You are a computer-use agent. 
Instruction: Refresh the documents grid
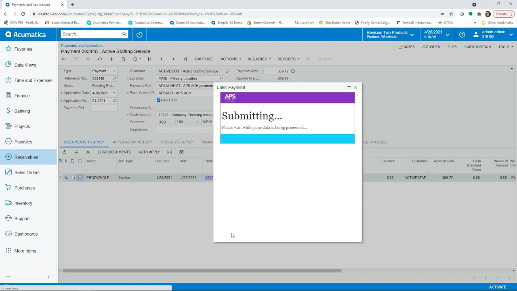[64, 152]
